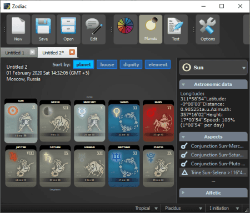
Task: Sort cards by planet
Action: [x=83, y=64]
